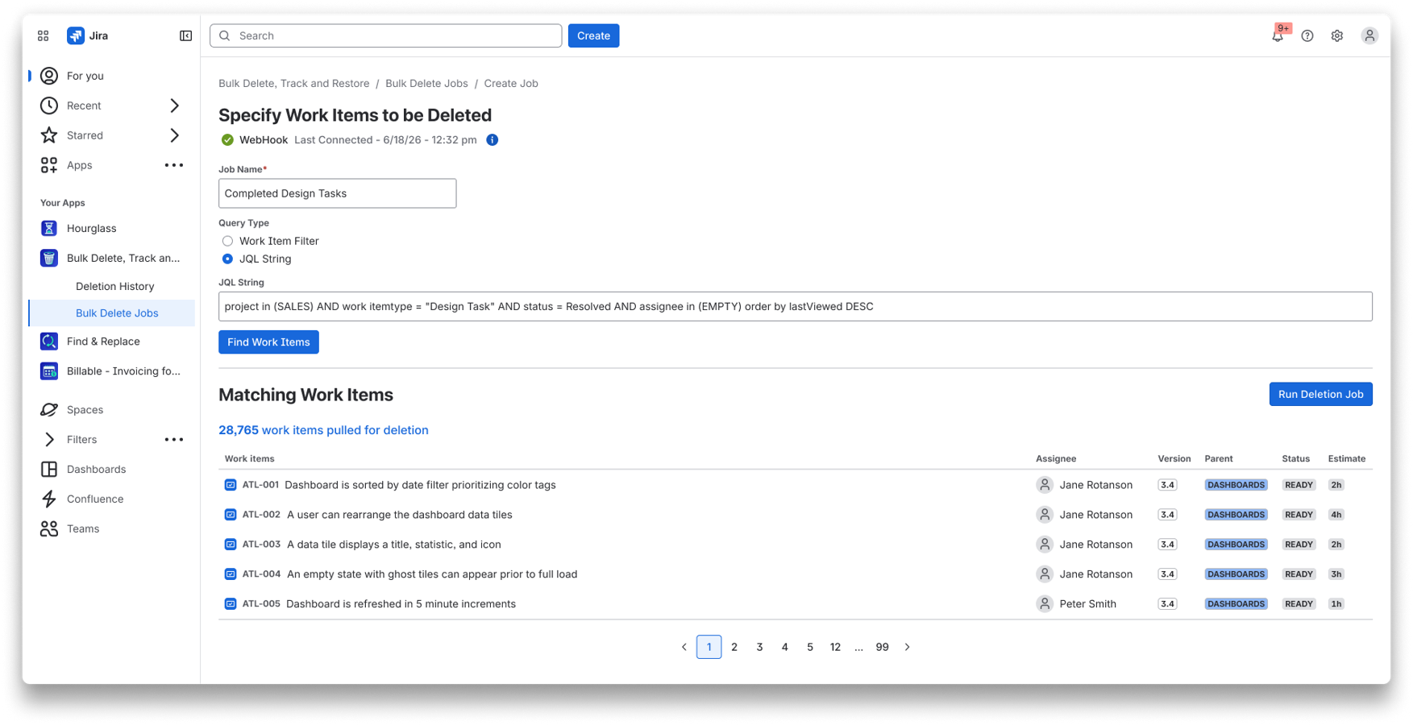
Task: Open Bulk Delete Jobs in sidebar
Action: click(x=112, y=313)
